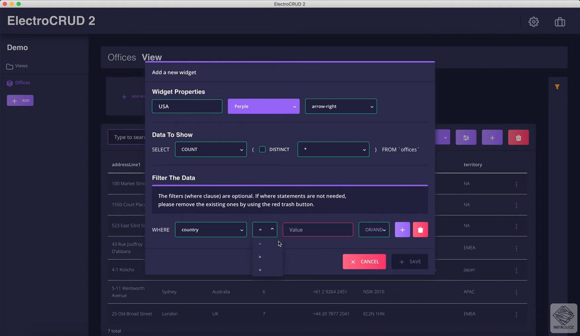
Task: Click the red trash button in table toolbar
Action: [x=518, y=137]
